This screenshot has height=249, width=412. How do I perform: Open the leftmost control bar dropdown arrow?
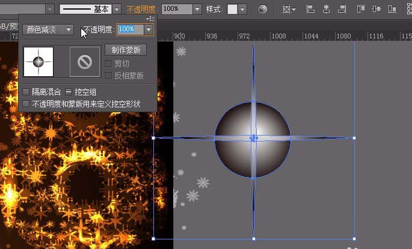[x=50, y=9]
